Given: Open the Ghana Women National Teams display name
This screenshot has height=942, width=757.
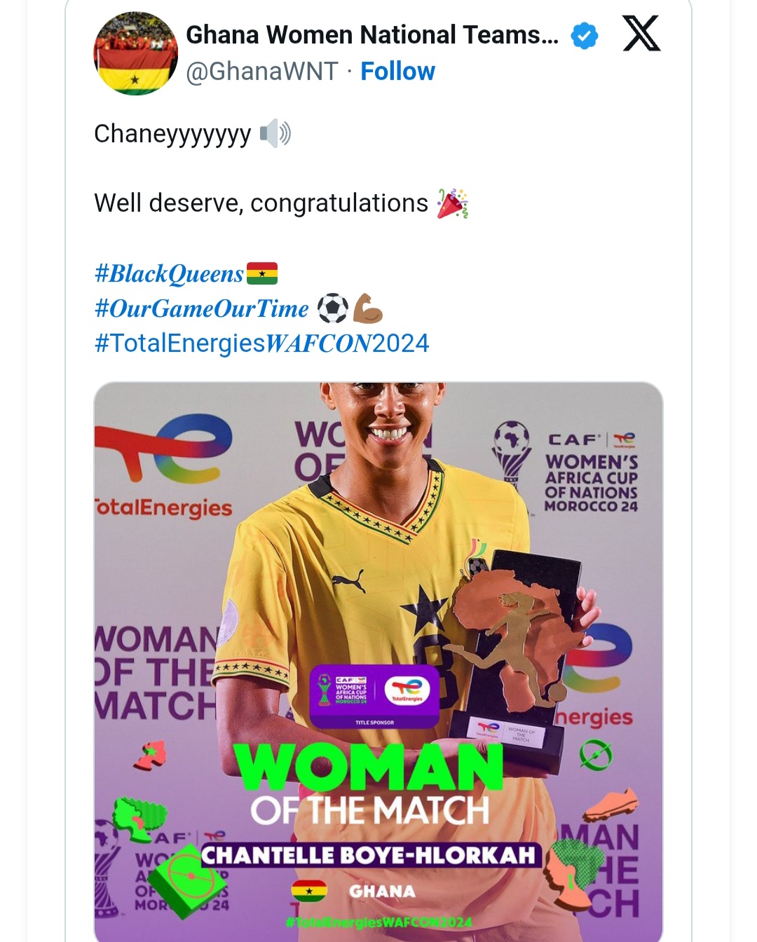Looking at the screenshot, I should (x=372, y=34).
